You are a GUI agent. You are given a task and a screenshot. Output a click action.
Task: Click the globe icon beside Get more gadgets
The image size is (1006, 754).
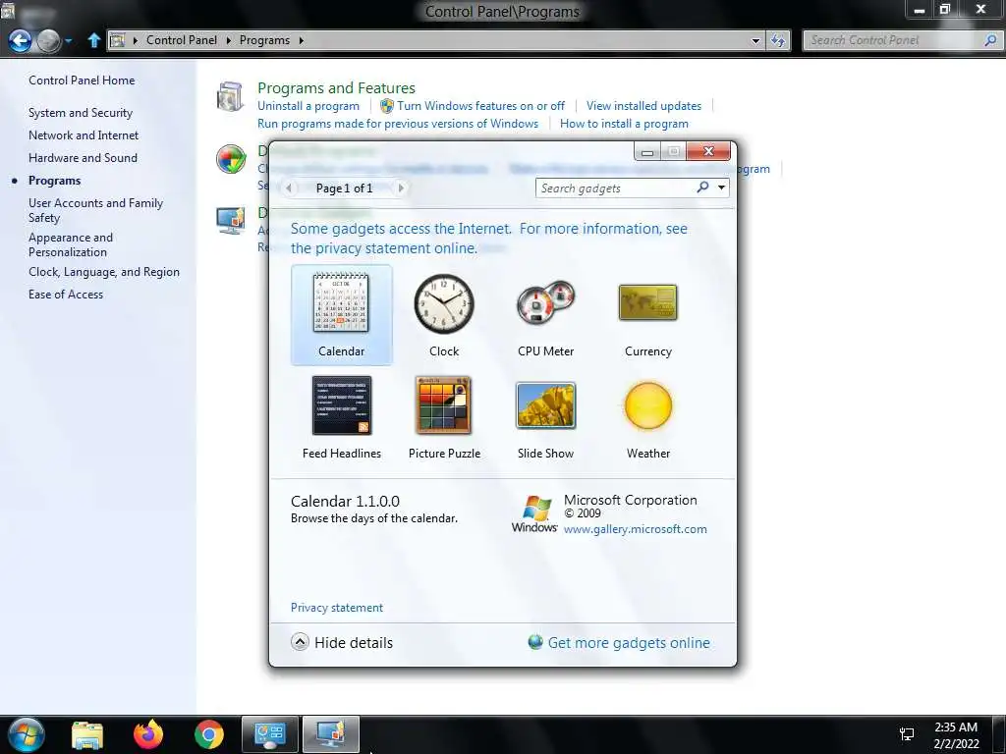[535, 642]
